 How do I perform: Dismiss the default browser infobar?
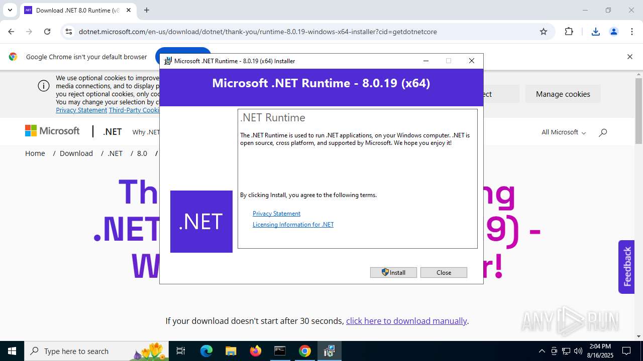pos(629,57)
